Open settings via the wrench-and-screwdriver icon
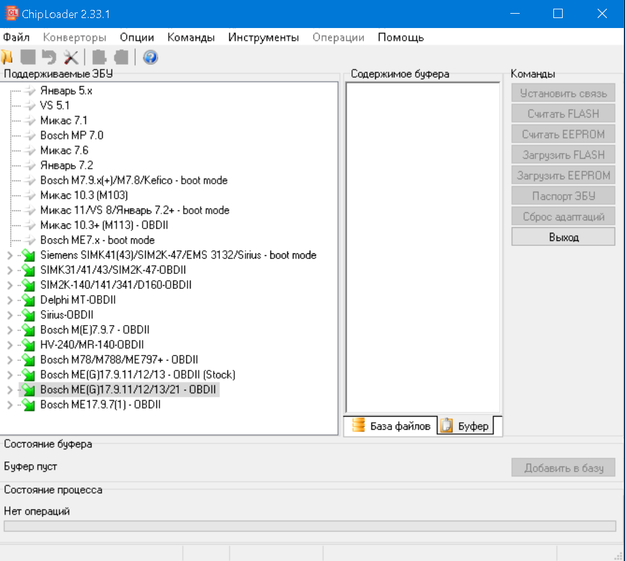The height and width of the screenshot is (561, 625). point(71,57)
